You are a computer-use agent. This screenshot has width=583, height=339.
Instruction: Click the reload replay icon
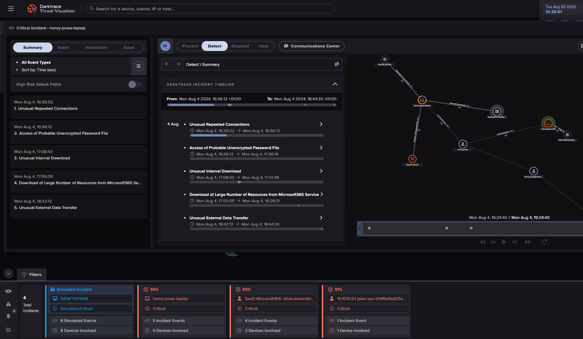(x=545, y=242)
